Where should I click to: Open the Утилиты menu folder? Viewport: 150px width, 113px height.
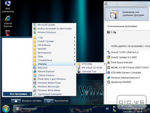click(54, 64)
